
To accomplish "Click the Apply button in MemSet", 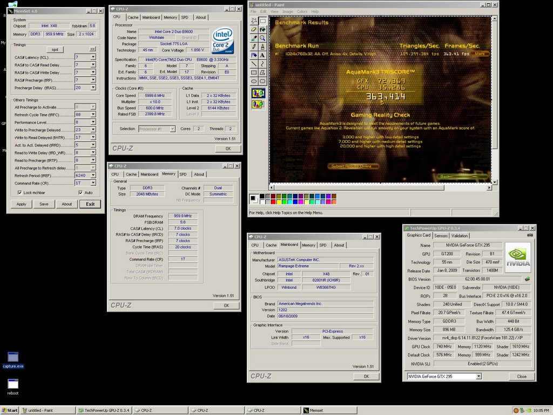I will click(x=21, y=204).
